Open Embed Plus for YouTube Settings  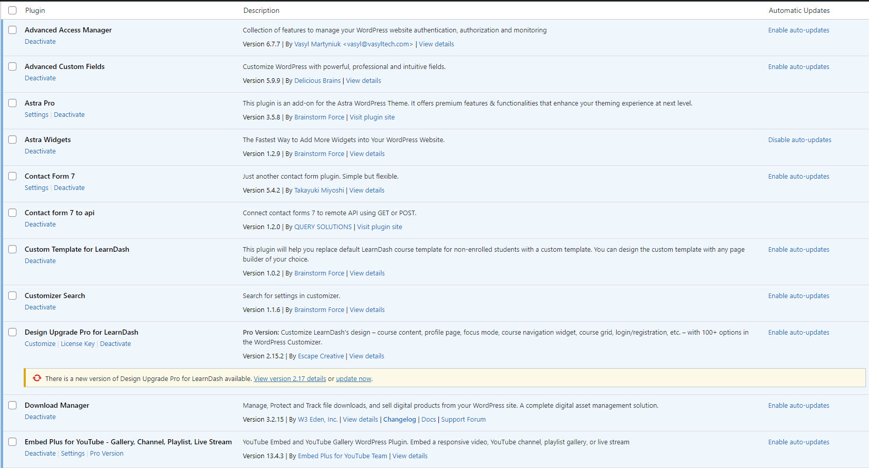(x=73, y=454)
